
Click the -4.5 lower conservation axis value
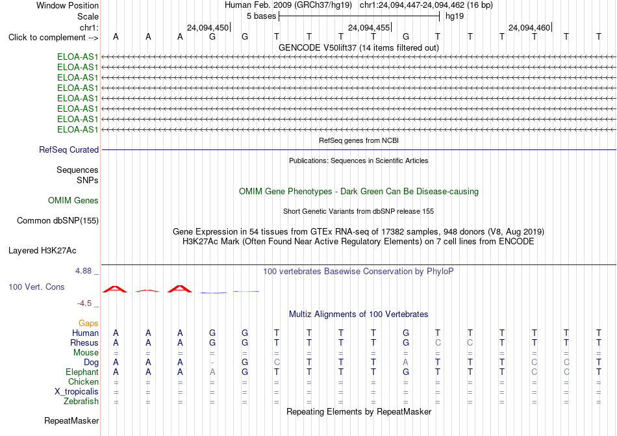84,303
